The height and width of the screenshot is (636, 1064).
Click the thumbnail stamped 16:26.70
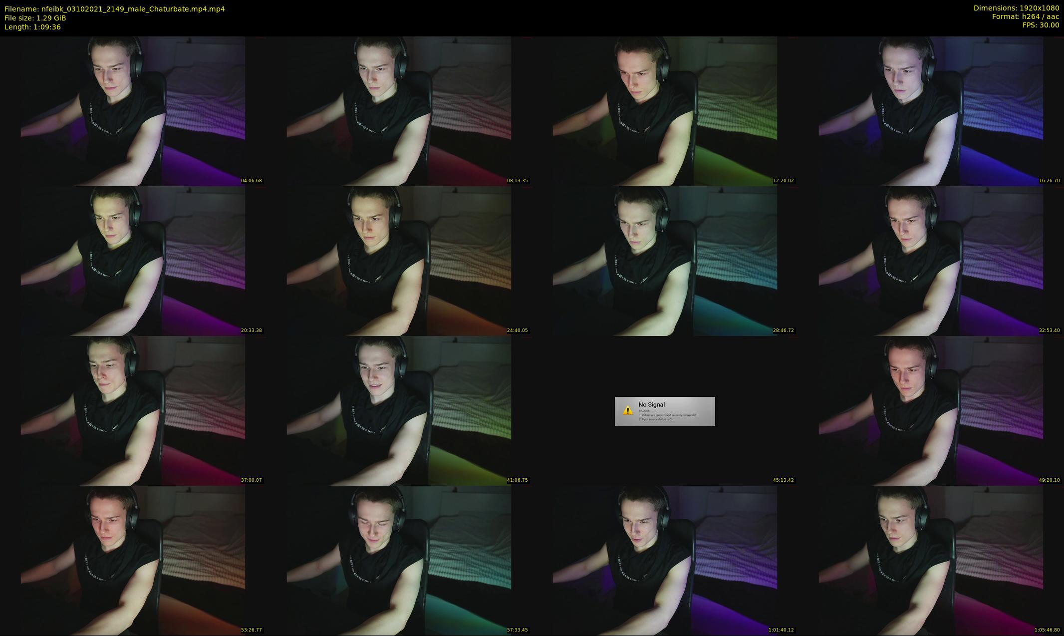click(931, 111)
